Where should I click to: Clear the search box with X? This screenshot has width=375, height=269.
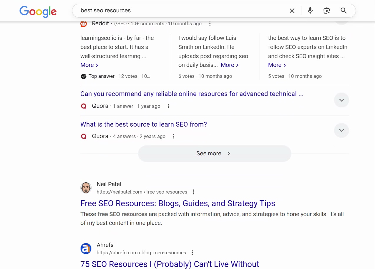292,11
